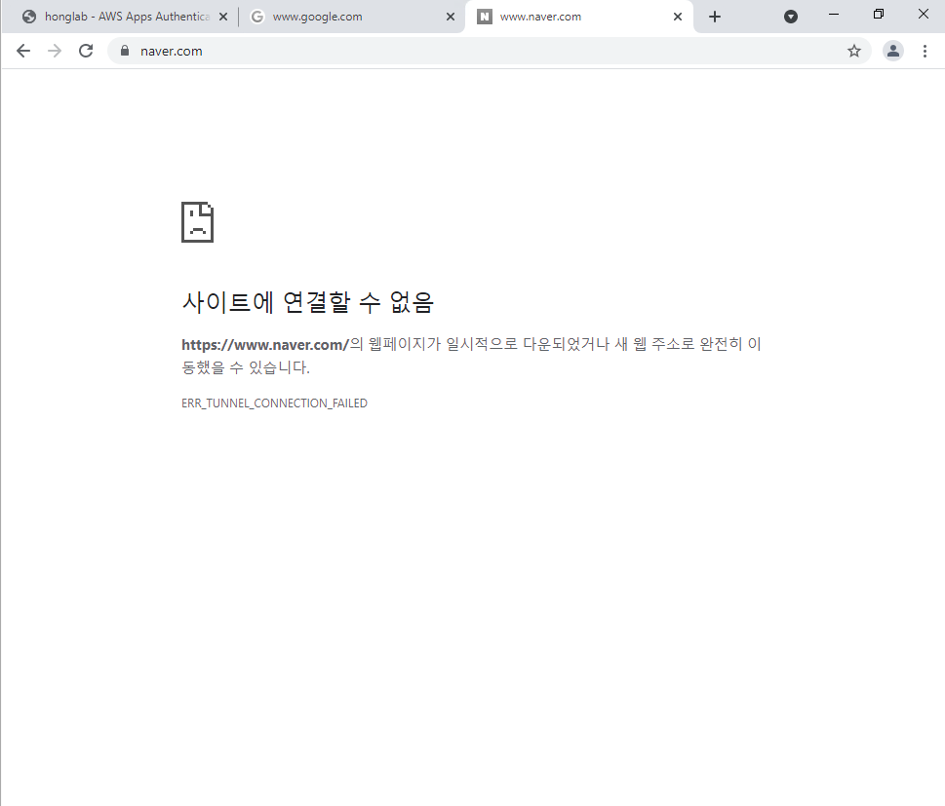Click the sad page error icon
945x806 pixels.
point(198,222)
